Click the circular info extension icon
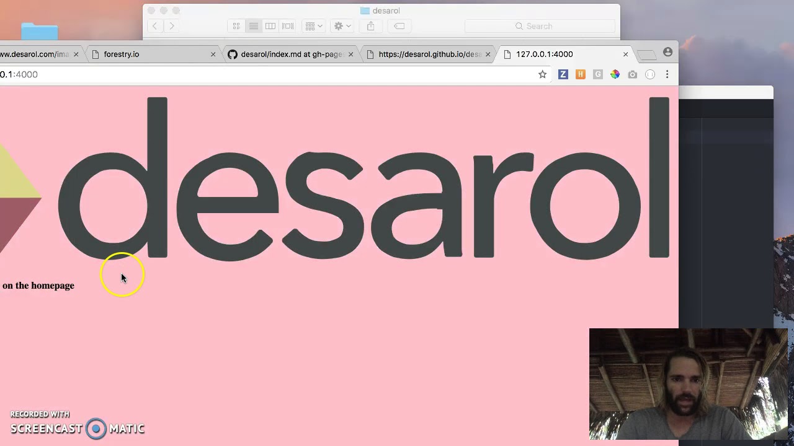This screenshot has height=446, width=794. click(650, 74)
